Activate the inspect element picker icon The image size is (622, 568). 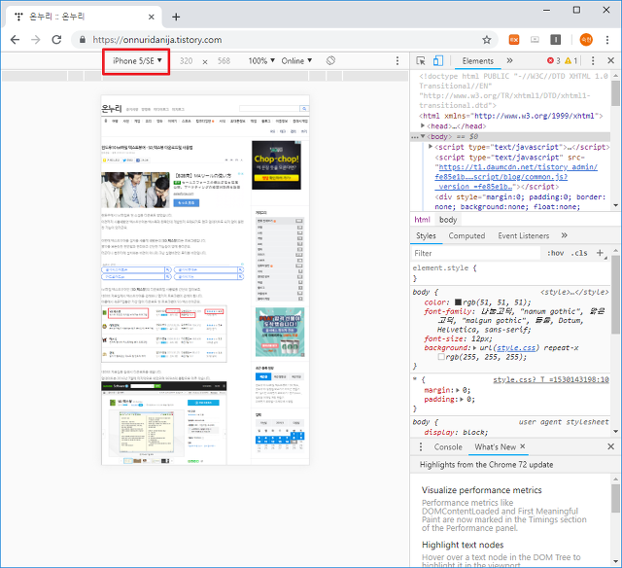click(421, 60)
